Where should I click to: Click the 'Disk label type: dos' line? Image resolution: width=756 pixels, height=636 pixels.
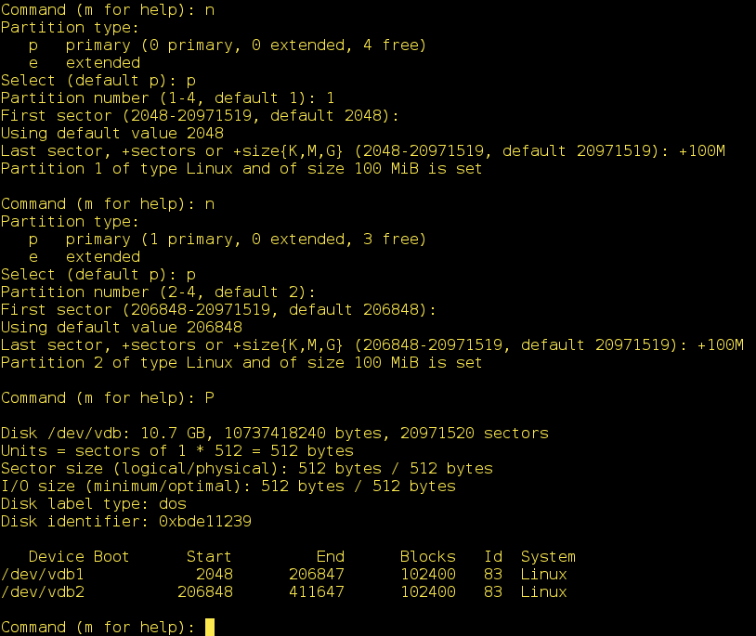tap(94, 504)
